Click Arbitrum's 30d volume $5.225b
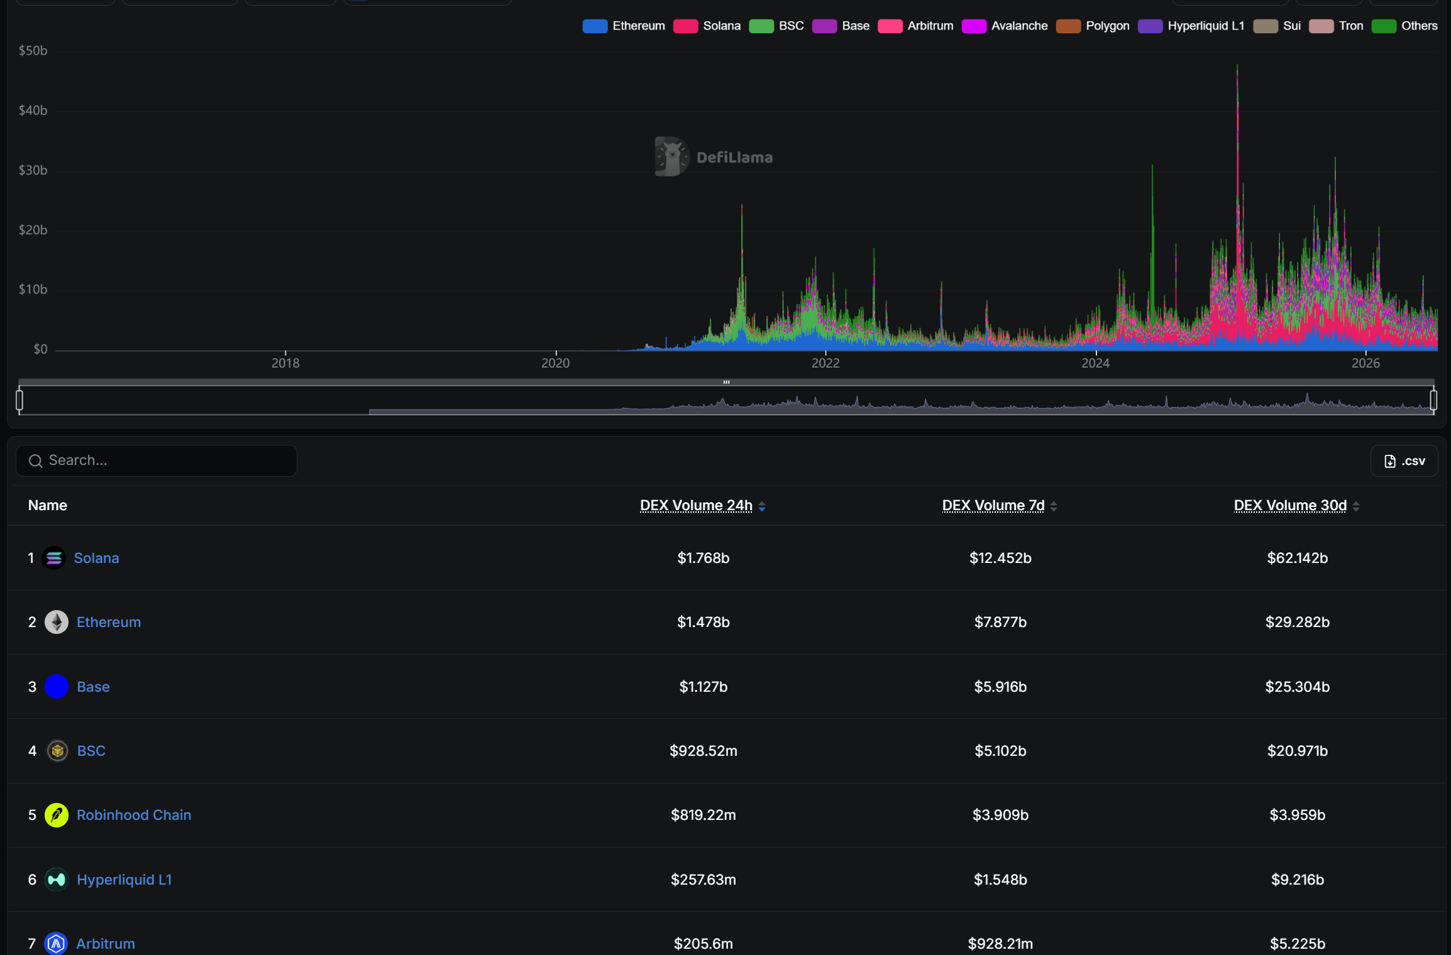1451x955 pixels. tap(1297, 944)
